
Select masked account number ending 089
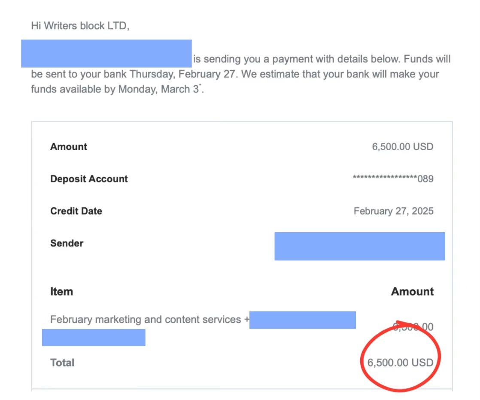pos(393,178)
